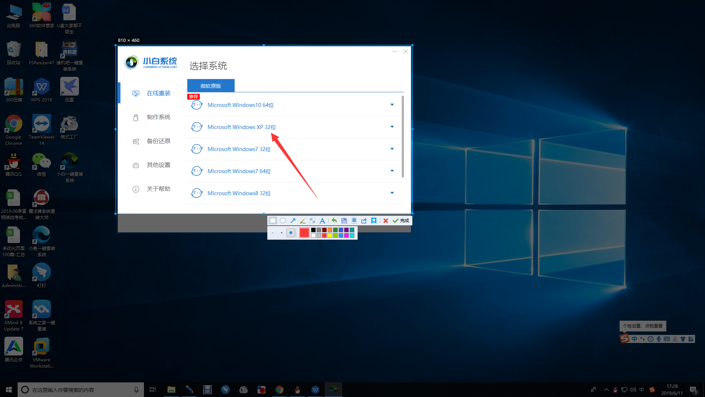Click cancel/discard screenshot button
This screenshot has height=397, width=705.
tap(386, 221)
